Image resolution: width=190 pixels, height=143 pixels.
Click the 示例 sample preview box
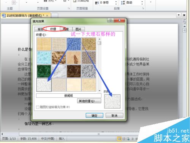coord(112,101)
